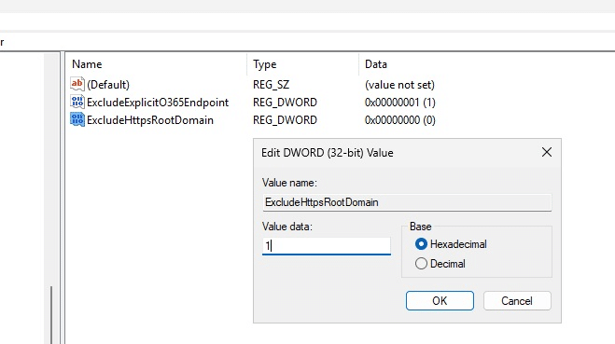
Task: Click REG_DWORD type of ExcludeHttpsRootDomain
Action: pyautogui.click(x=285, y=120)
